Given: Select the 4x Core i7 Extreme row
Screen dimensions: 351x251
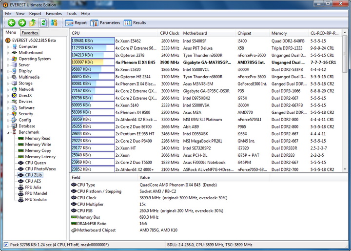Looking at the screenshot, I should point(206,48).
